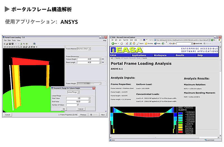Click the Home icon in Internet Explorer
The image size is (224, 147).
point(134,43)
